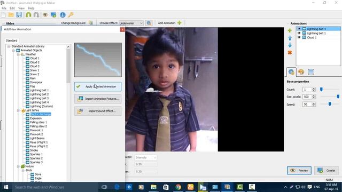Select Downpour animation in tree
Image resolution: width=342 pixels, height=192 pixels.
[x=36, y=82]
